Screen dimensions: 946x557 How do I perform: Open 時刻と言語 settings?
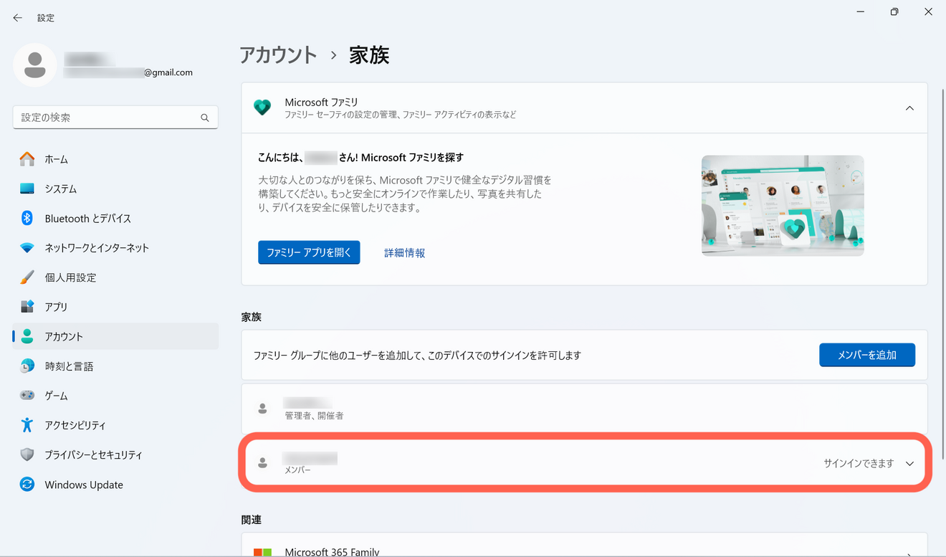click(115, 366)
